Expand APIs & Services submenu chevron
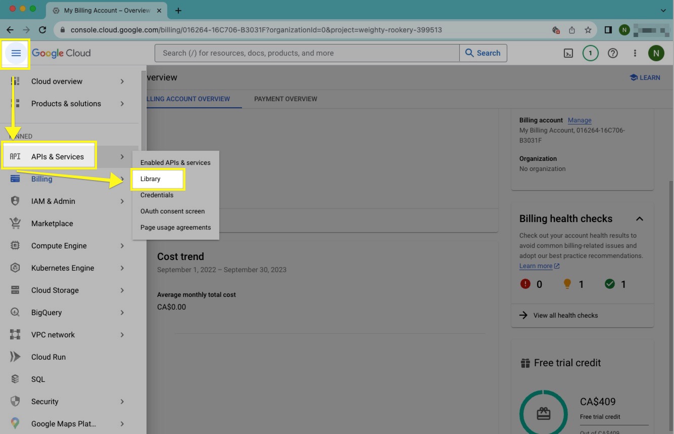Viewport: 674px width, 434px height. point(122,157)
